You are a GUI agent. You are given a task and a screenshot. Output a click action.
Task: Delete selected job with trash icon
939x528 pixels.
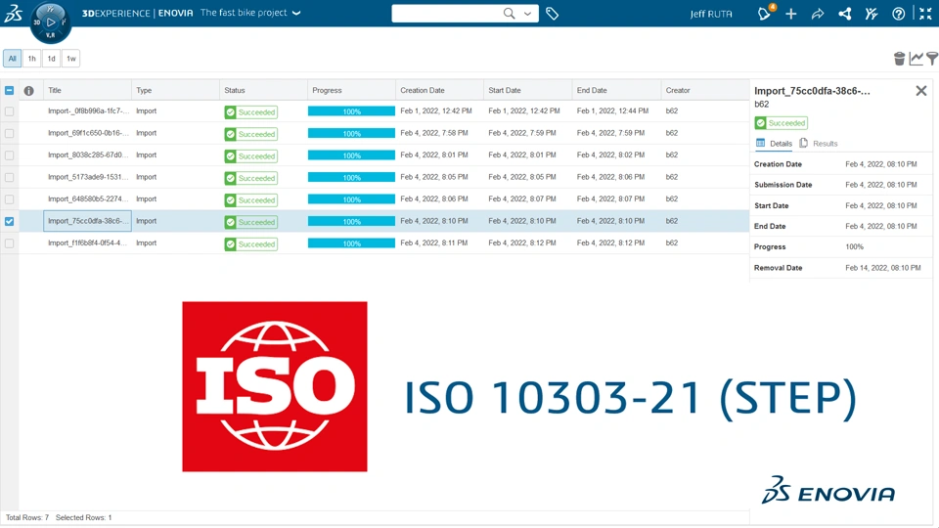pos(899,58)
